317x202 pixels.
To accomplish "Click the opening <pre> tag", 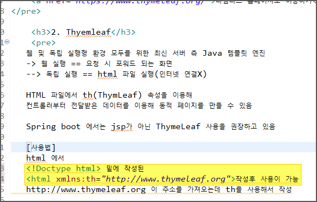I will click(43, 42).
